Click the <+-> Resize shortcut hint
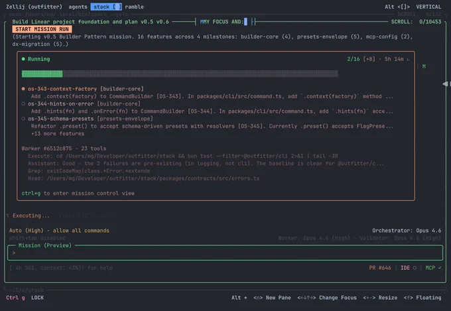 click(x=380, y=298)
